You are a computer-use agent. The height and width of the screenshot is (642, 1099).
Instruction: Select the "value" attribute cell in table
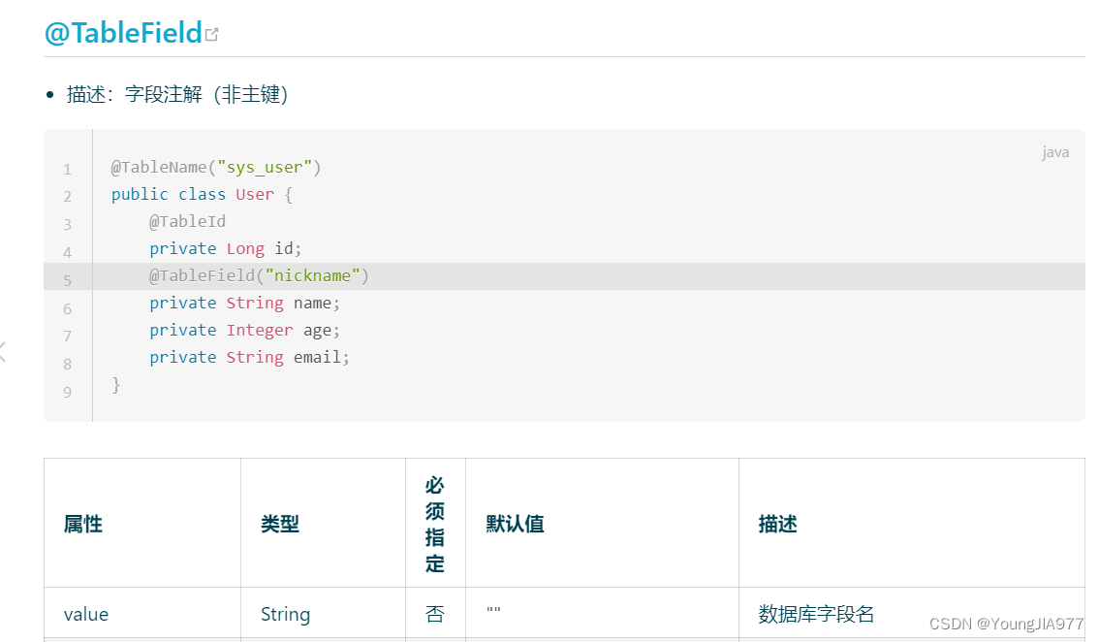[86, 614]
